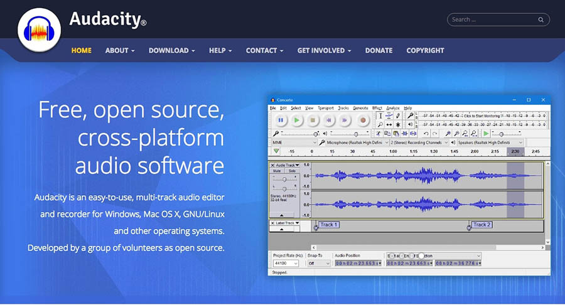Click the green triangle at timeline start

(276, 151)
